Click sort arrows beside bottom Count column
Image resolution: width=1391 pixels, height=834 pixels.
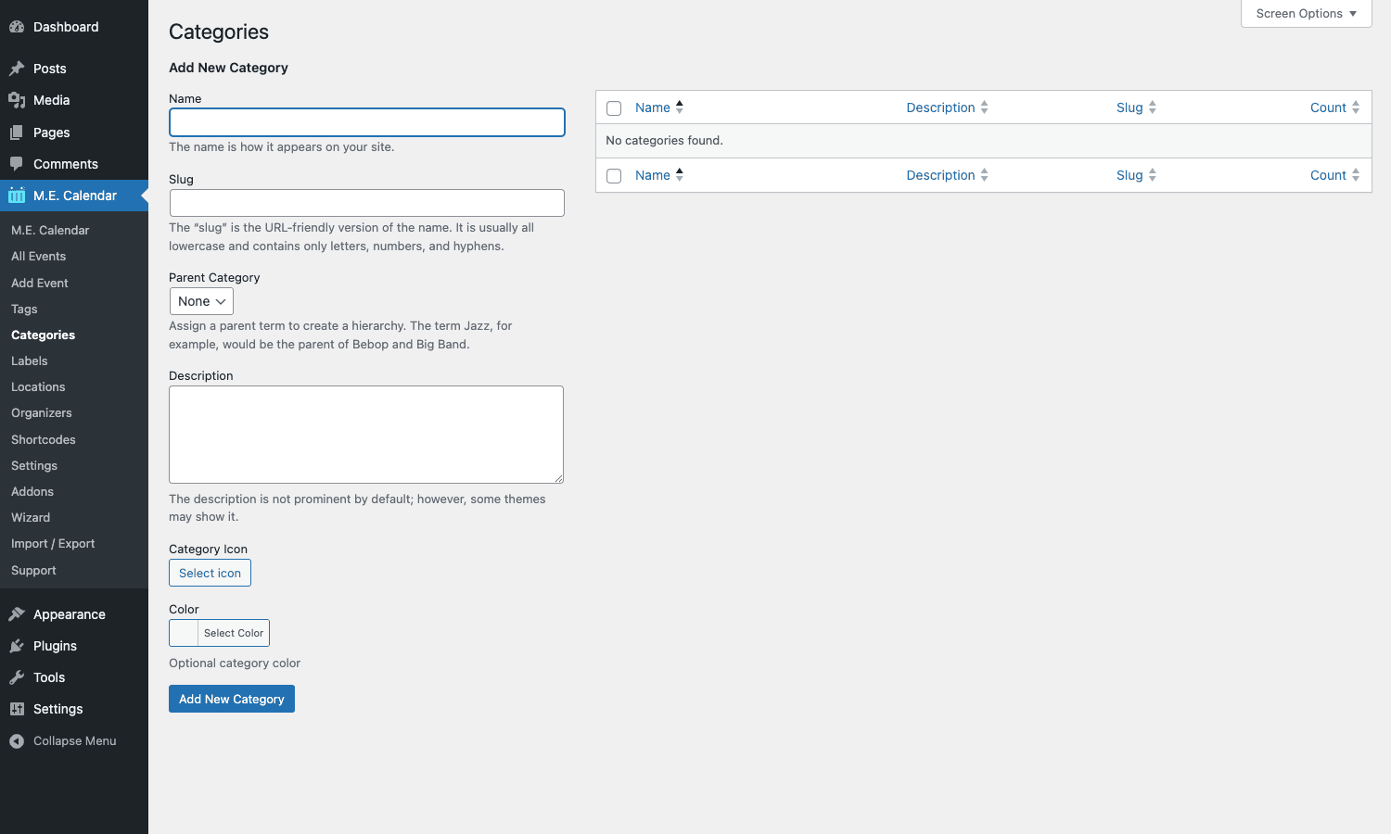1355,175
